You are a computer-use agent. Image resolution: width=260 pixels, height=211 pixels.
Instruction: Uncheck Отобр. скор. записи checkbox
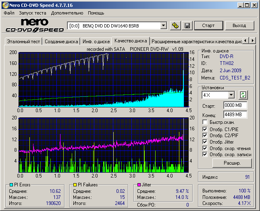(205, 155)
